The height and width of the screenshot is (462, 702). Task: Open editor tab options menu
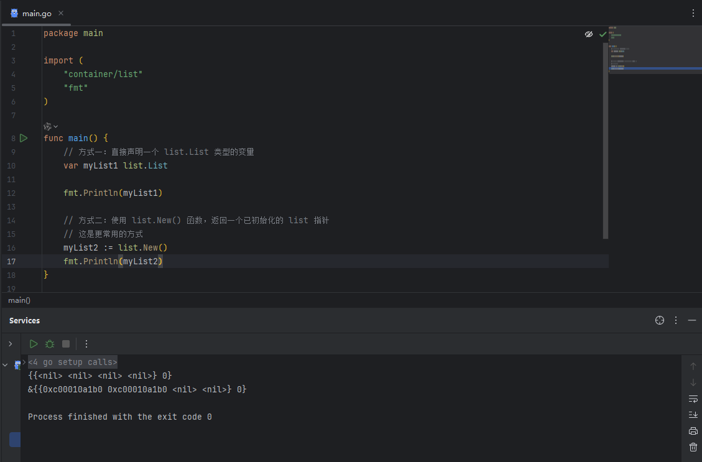693,14
